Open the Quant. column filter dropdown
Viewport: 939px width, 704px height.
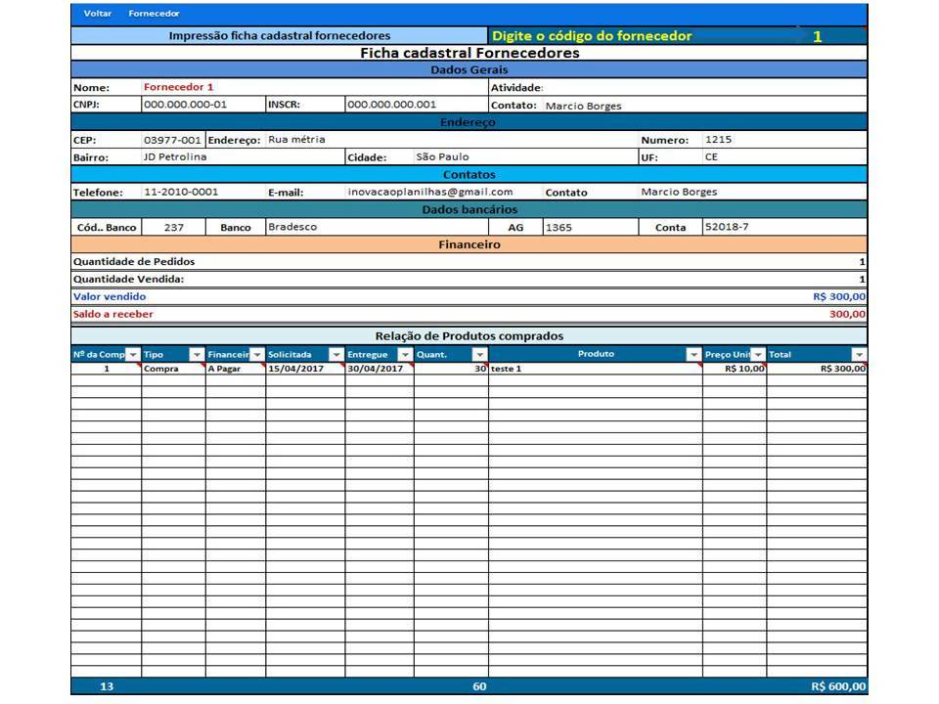479,355
